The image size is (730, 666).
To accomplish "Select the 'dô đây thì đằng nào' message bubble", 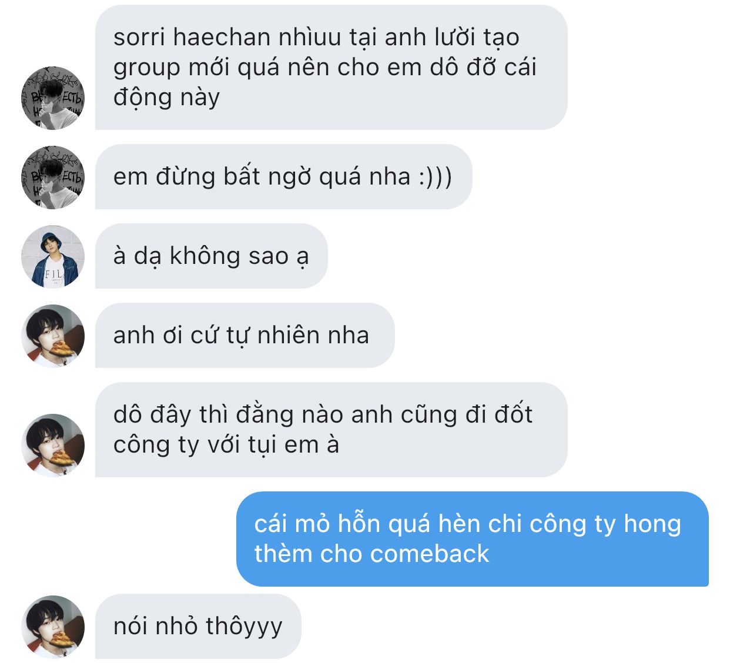I will tap(331, 430).
